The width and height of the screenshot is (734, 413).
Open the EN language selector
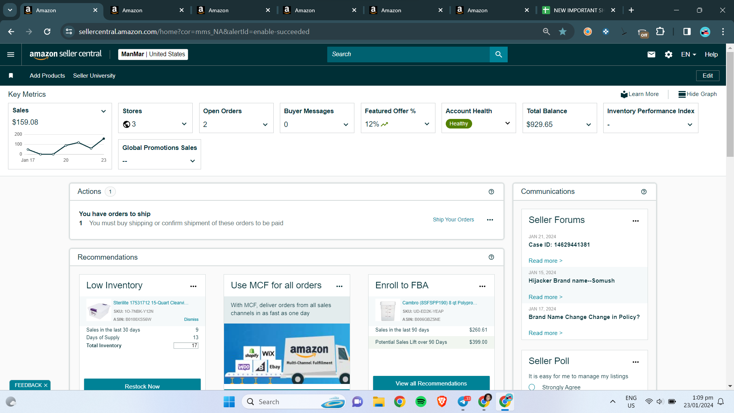click(x=689, y=54)
